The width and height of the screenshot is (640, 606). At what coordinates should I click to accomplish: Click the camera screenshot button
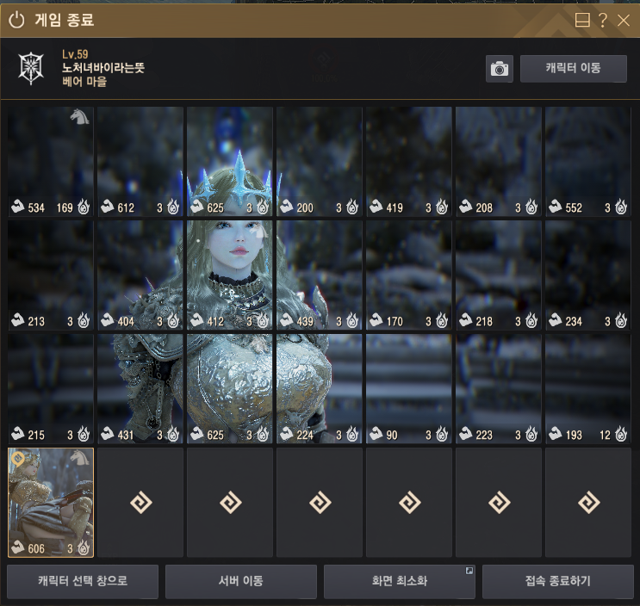(x=500, y=69)
